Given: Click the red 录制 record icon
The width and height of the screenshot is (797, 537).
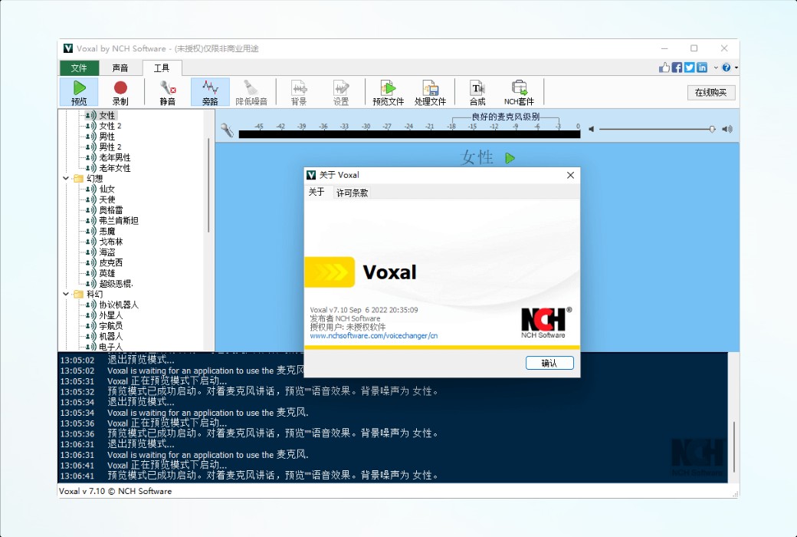Looking at the screenshot, I should (120, 88).
